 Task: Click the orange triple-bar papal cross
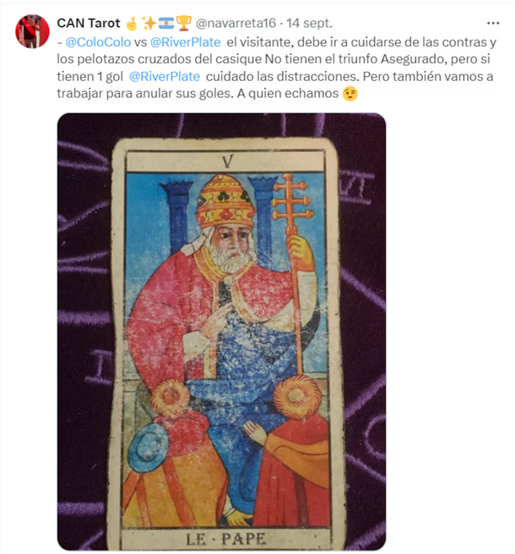click(x=292, y=205)
